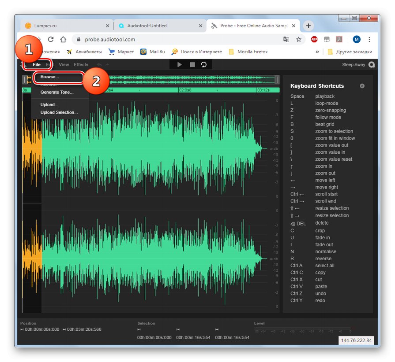Click the 'fade out' shortcut entry

pos(324,244)
